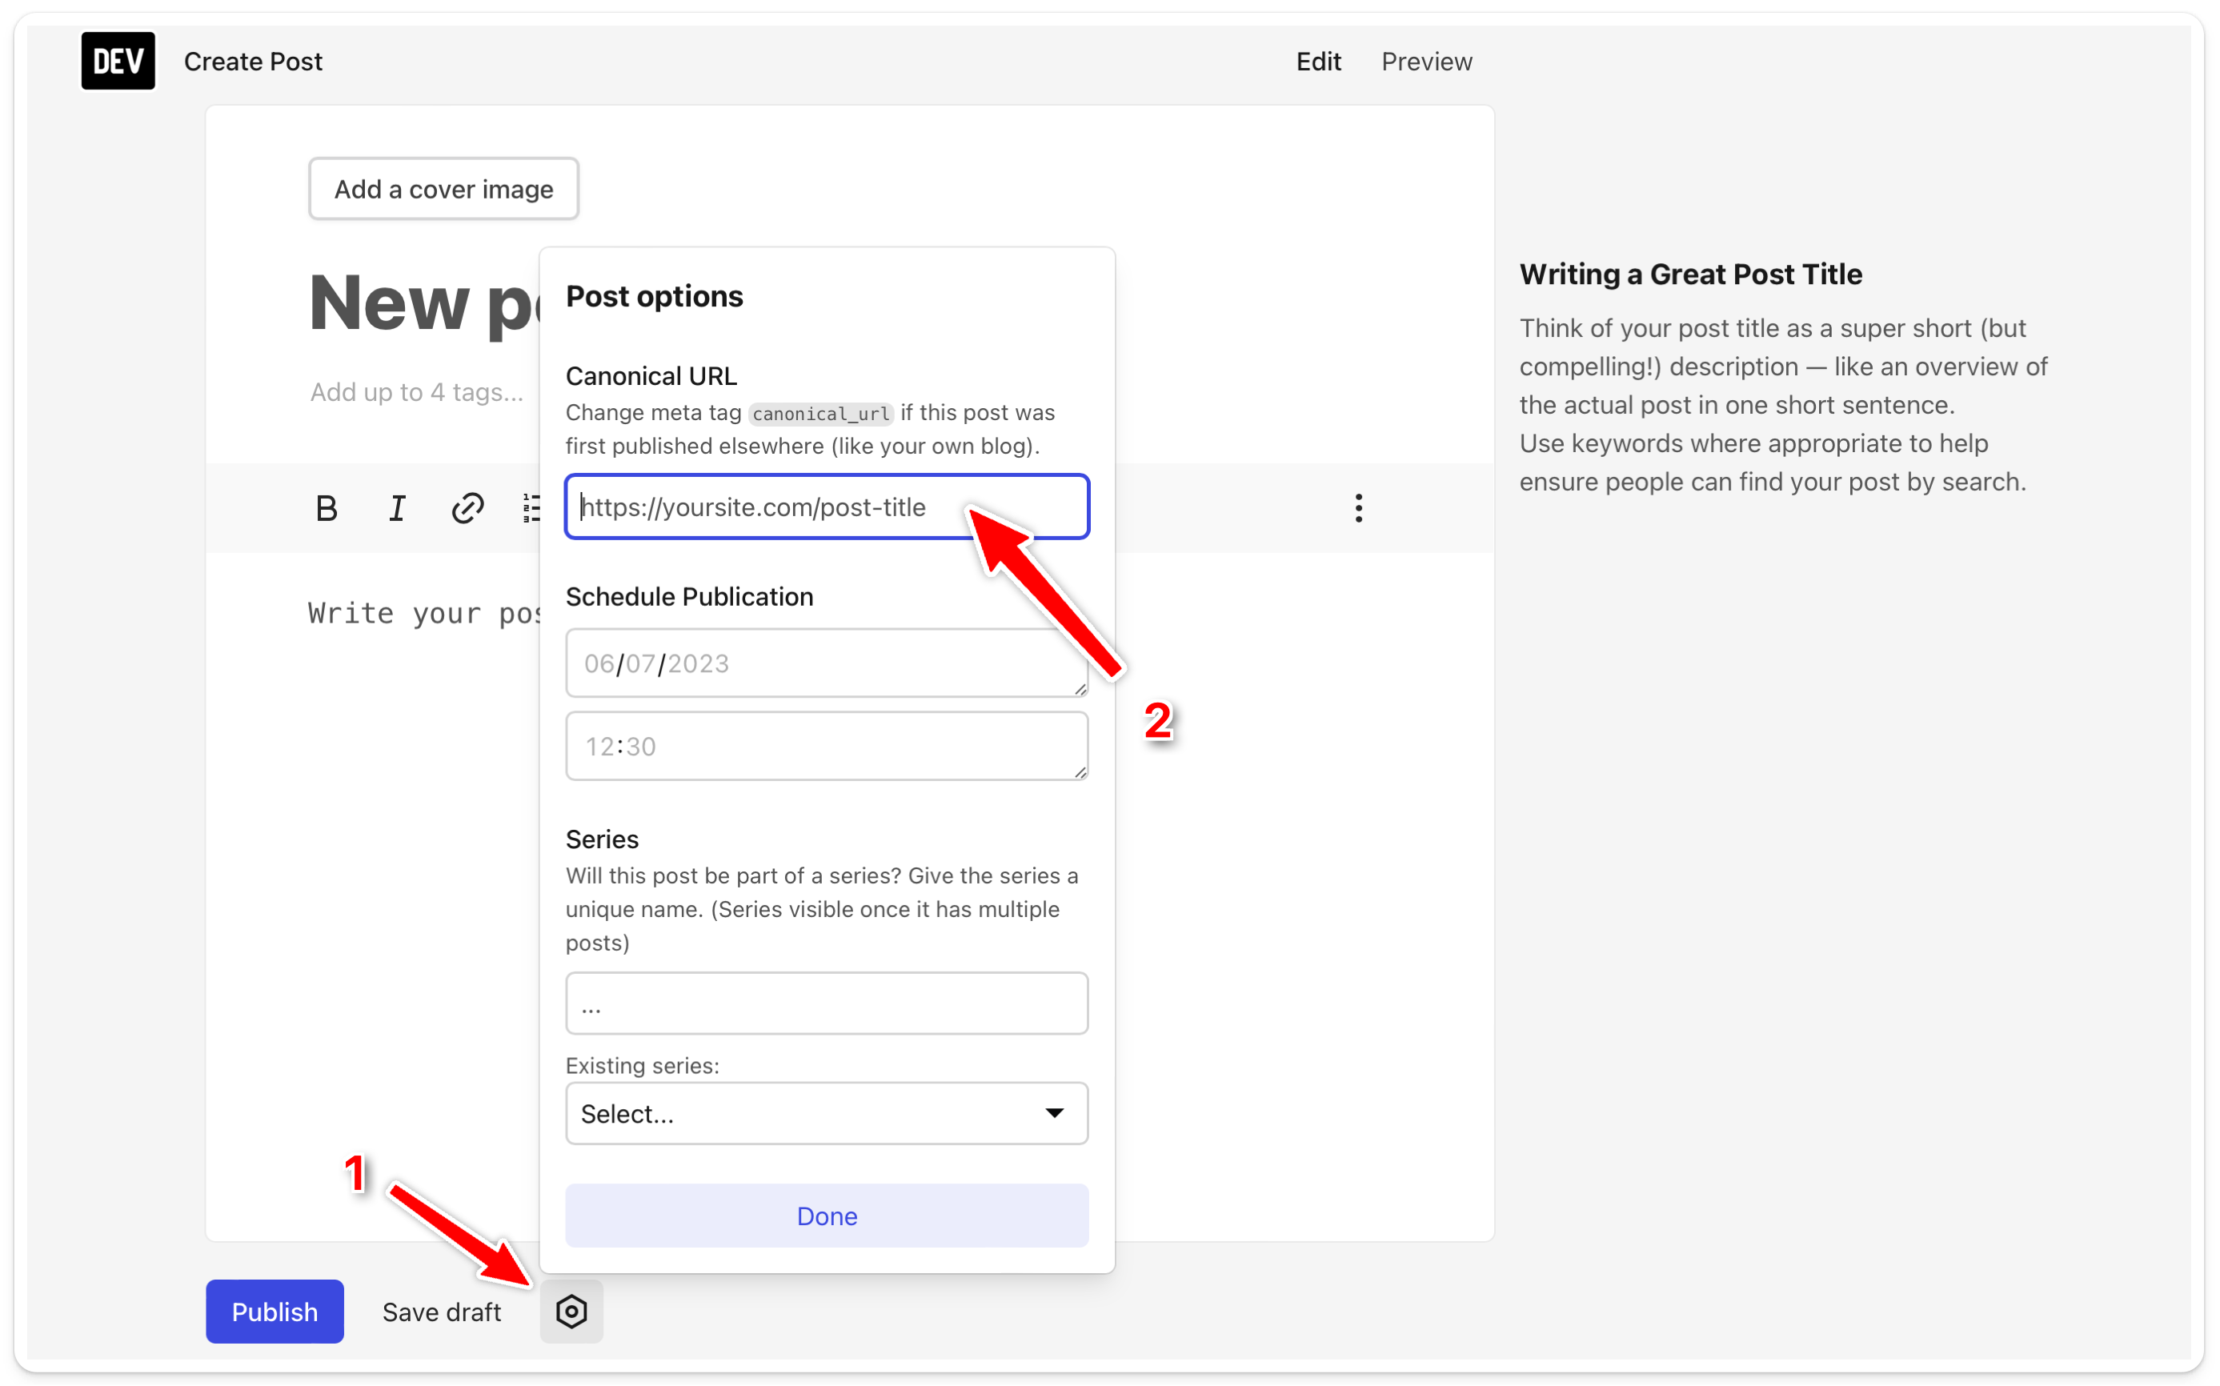Click the Write your post content area
This screenshot has width=2220, height=1386.
(x=423, y=612)
